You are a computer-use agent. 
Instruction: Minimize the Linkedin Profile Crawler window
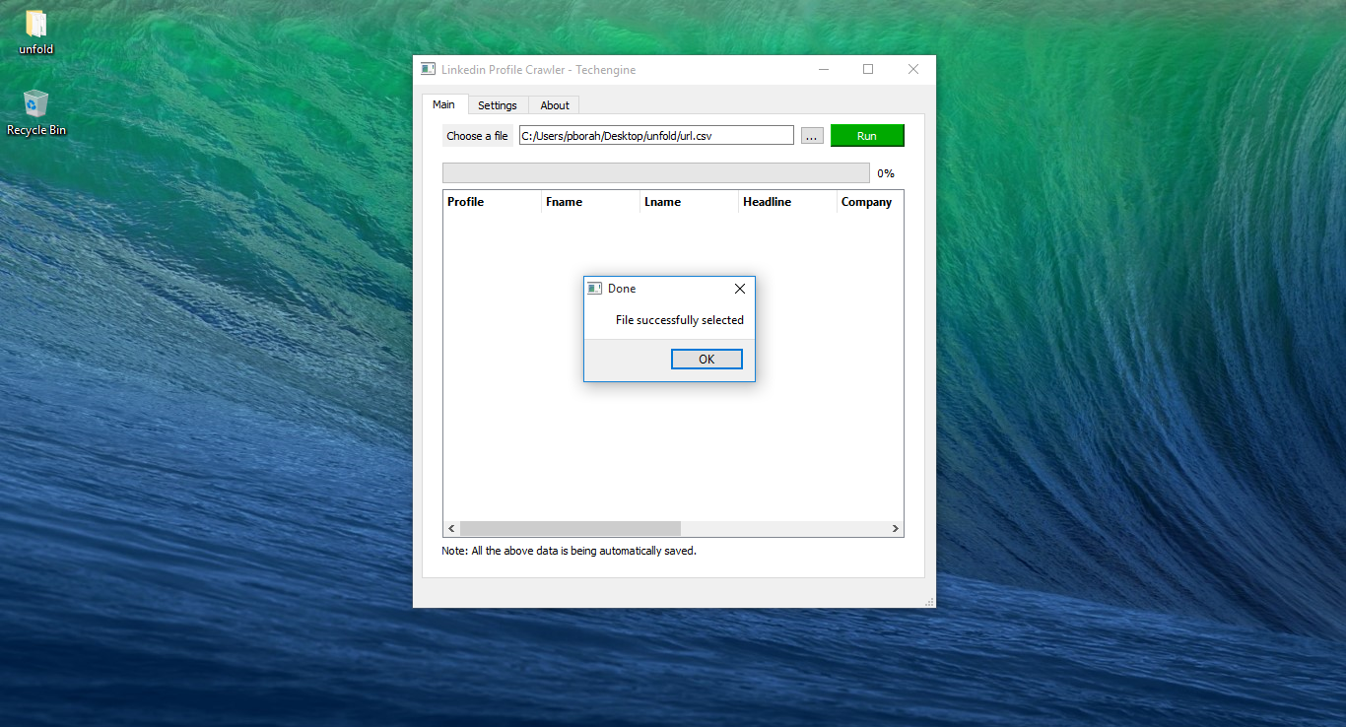click(x=823, y=69)
